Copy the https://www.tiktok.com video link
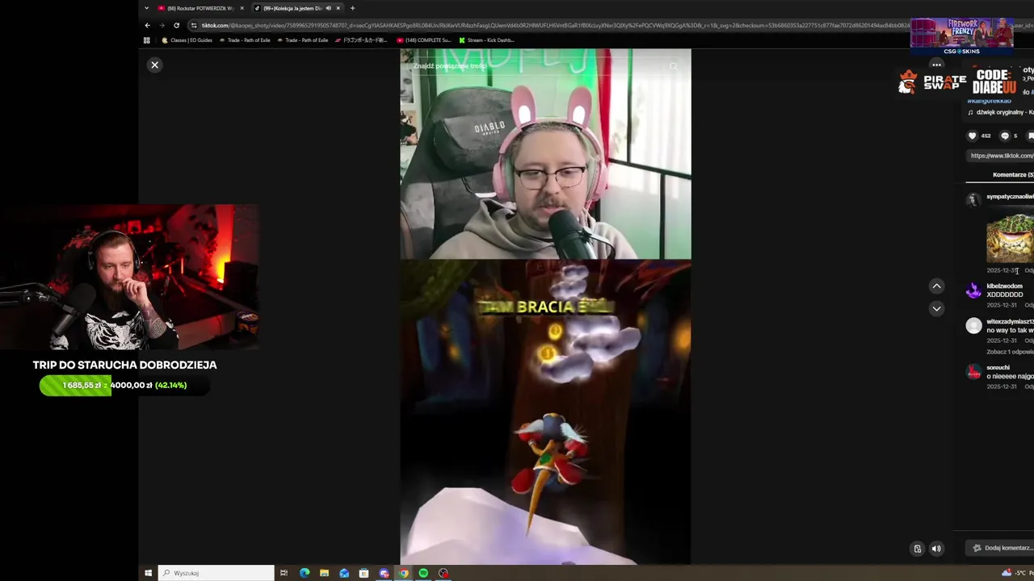1034x581 pixels. [1002, 156]
